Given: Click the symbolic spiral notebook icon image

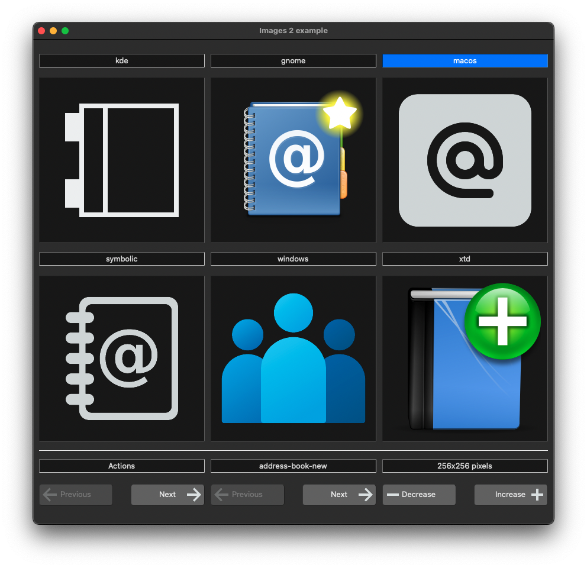Looking at the screenshot, I should [122, 359].
